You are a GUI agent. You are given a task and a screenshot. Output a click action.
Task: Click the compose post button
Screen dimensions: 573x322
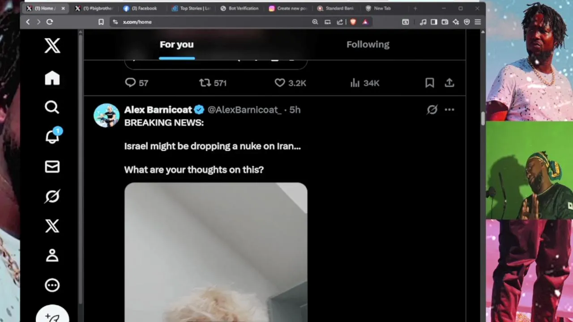click(52, 315)
